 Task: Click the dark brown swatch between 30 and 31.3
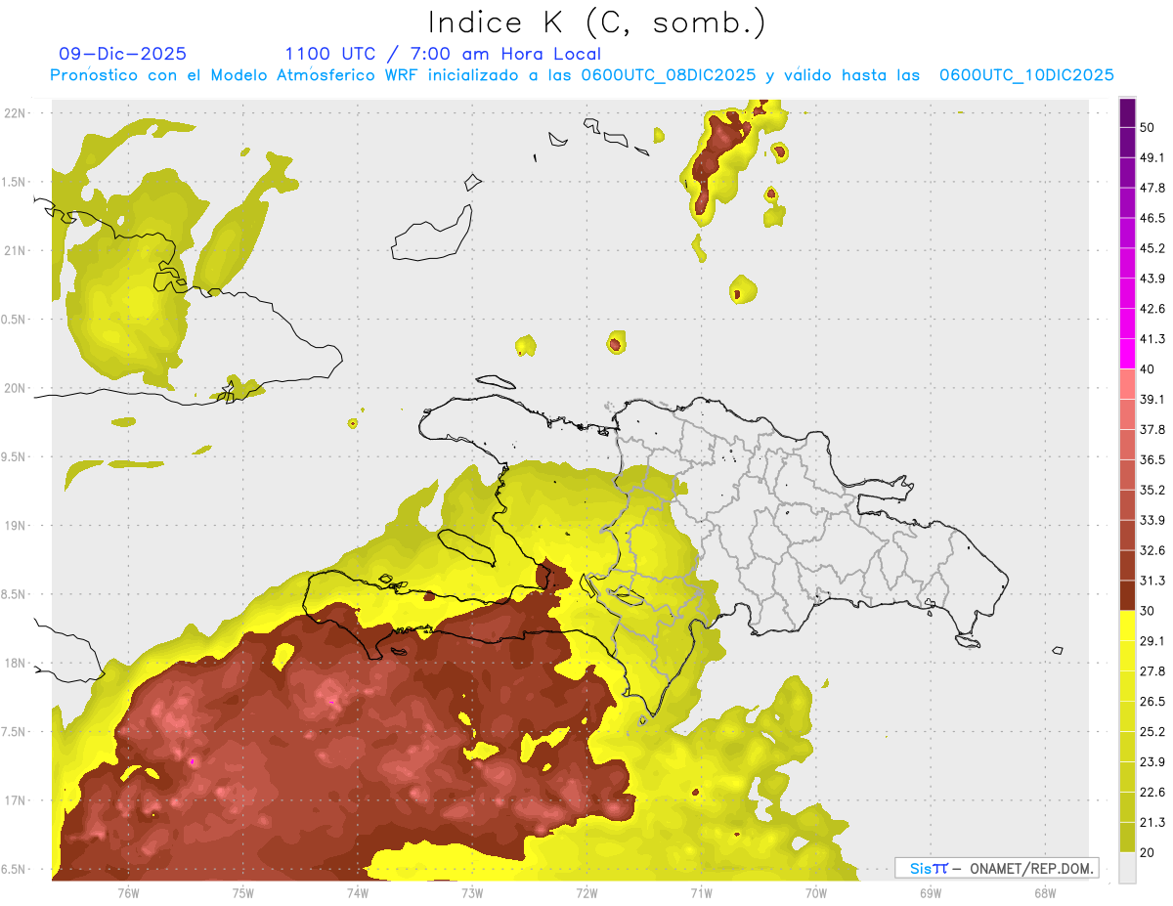[1127, 596]
